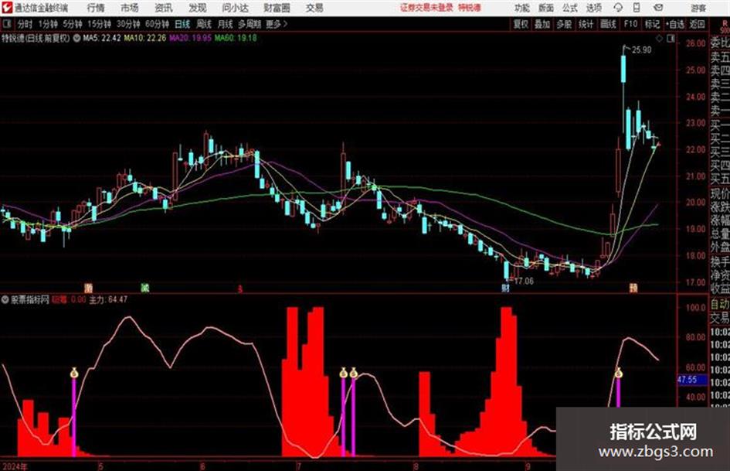Open the mail message icon

(x=658, y=8)
